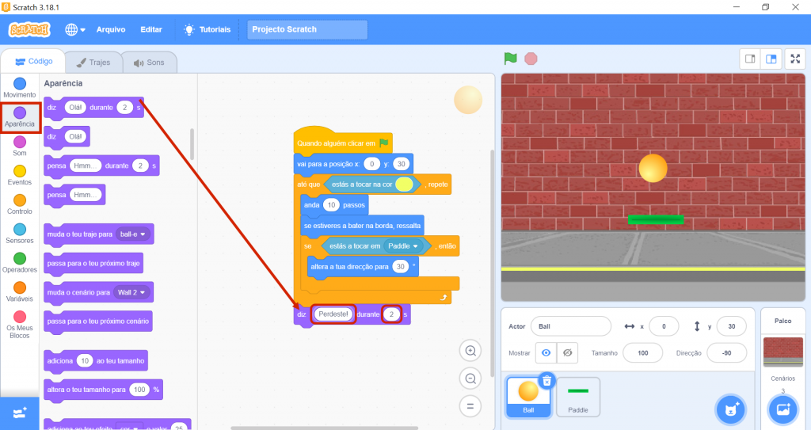Zoom in on the code workspace
This screenshot has height=430, width=811.
tap(470, 351)
